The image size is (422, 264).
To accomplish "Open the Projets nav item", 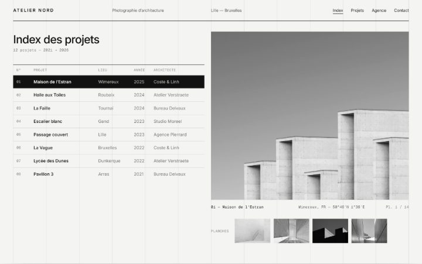I will (357, 11).
